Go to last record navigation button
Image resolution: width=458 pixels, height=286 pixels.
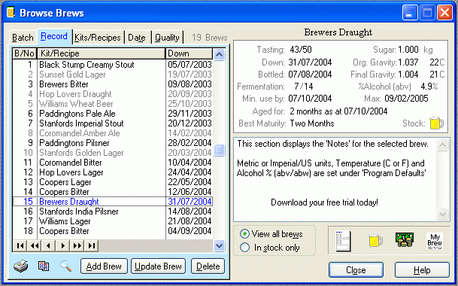(x=92, y=245)
